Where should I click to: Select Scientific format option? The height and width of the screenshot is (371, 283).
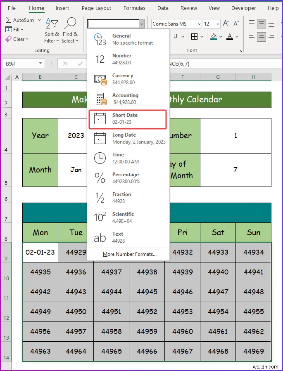(x=128, y=217)
